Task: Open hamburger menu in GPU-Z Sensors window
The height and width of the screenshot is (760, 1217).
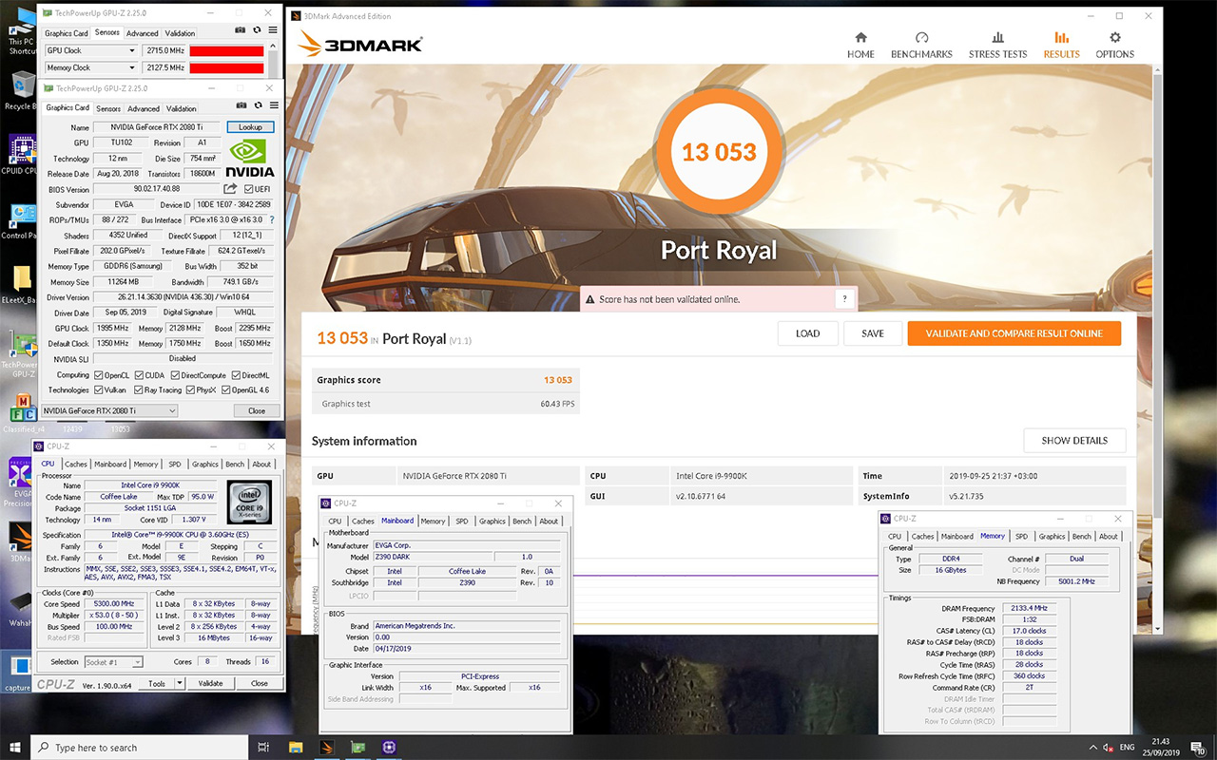Action: point(273,30)
